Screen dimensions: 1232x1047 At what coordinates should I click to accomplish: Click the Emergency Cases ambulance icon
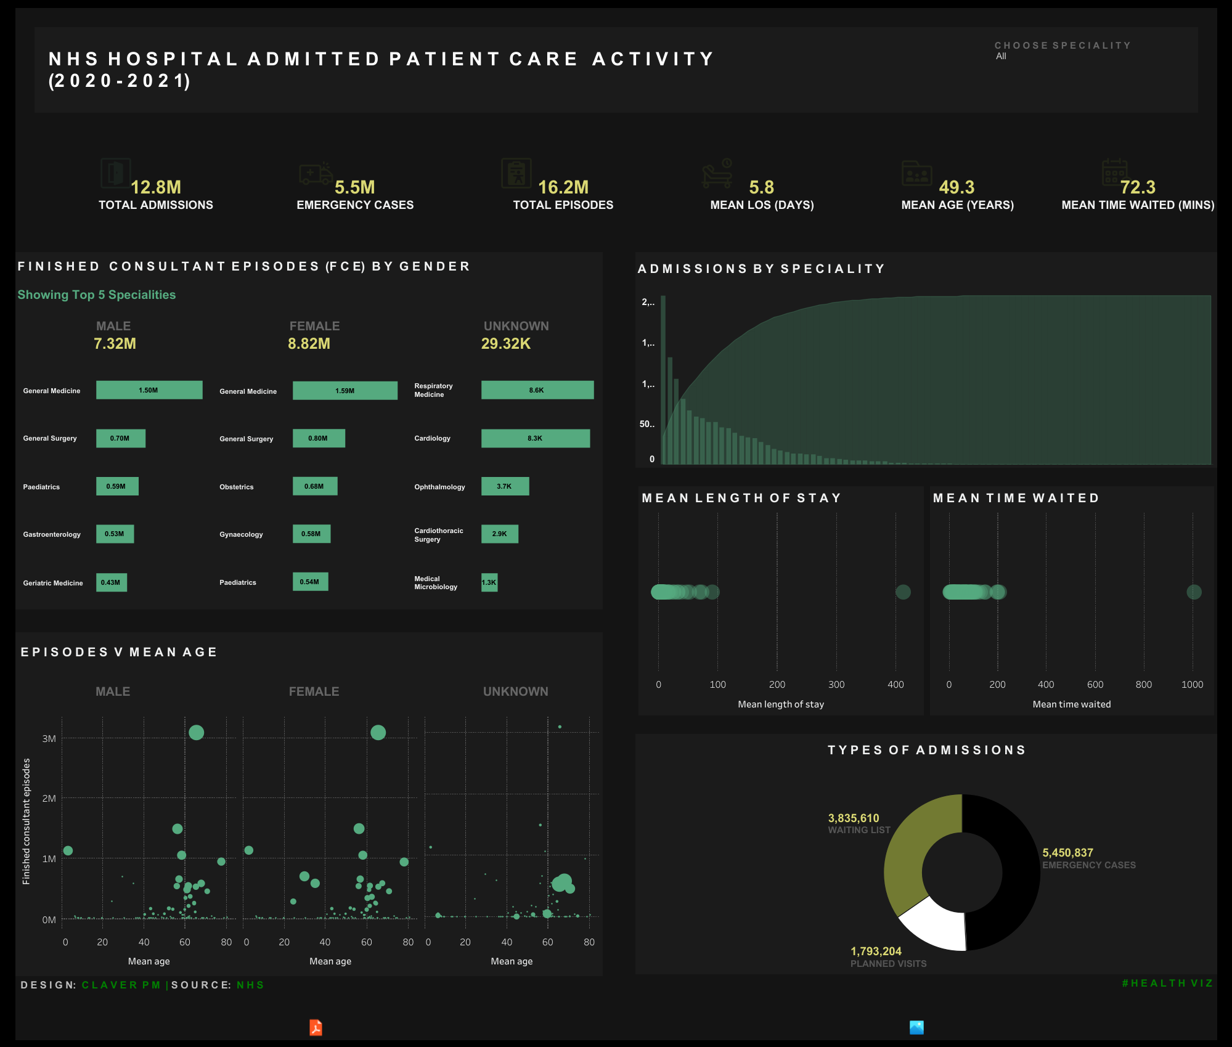[x=316, y=174]
